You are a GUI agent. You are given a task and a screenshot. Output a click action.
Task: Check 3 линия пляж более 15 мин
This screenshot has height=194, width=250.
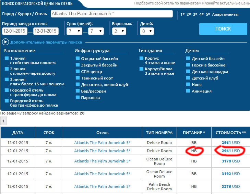(x=7, y=80)
